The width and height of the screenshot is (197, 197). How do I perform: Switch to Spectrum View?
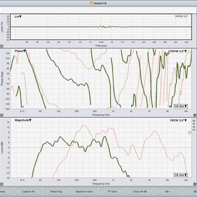tap(84, 192)
